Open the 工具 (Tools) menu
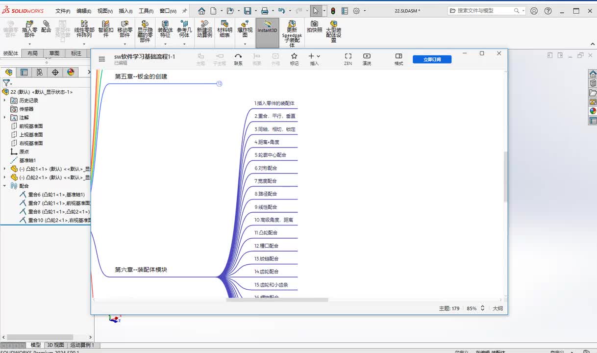Viewport: 597px width, 353px height. [146, 11]
